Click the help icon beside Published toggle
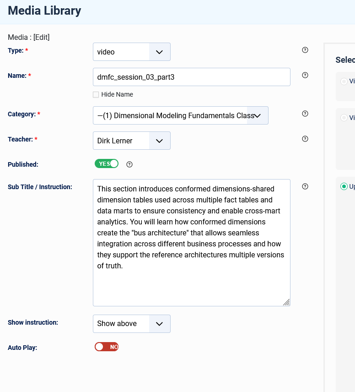The width and height of the screenshot is (355, 392). (x=129, y=164)
